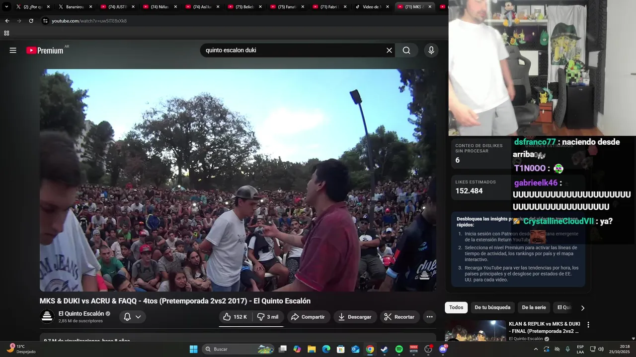Start voice search with the microphone icon

pyautogui.click(x=431, y=50)
